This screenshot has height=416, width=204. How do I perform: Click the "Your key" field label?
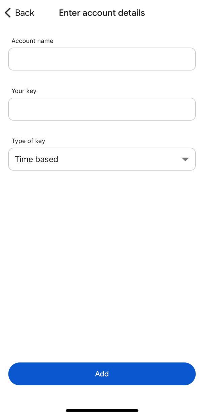(24, 91)
